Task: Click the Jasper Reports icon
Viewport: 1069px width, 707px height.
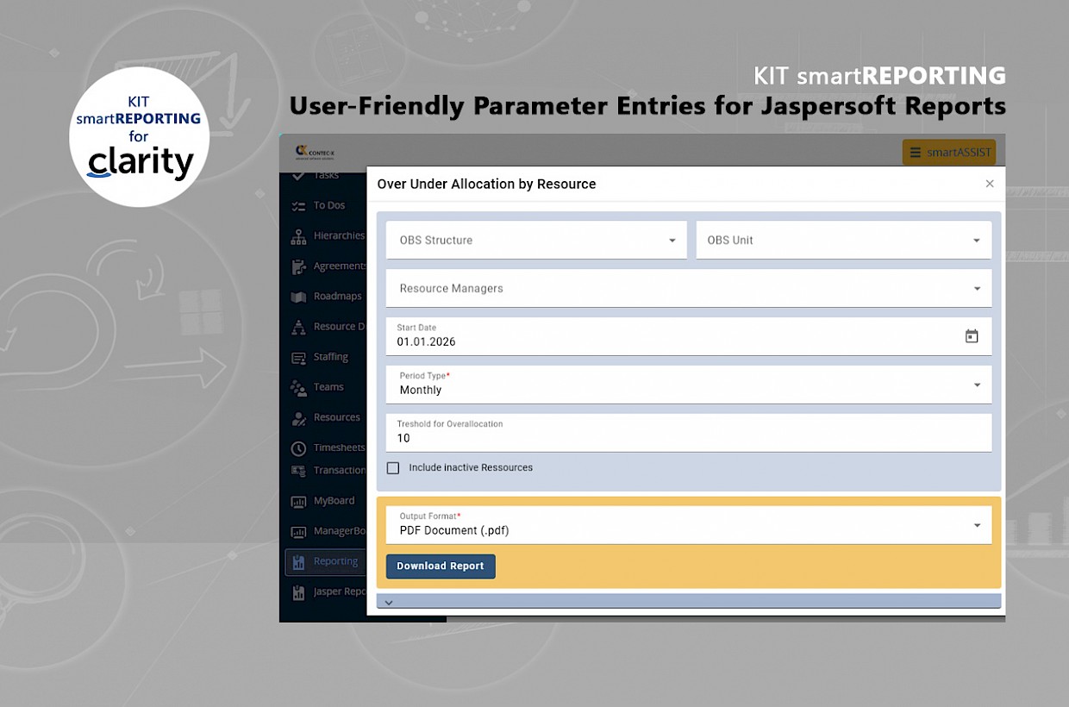Action: coord(298,592)
